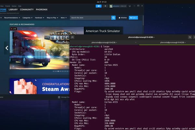
Task: Click the '1378.0000' CPU min MHz value
Action: click(x=110, y=86)
